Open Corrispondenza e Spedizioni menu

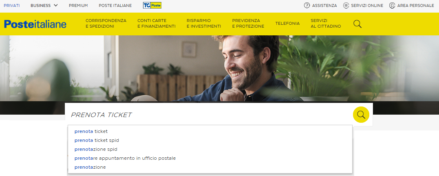click(106, 24)
